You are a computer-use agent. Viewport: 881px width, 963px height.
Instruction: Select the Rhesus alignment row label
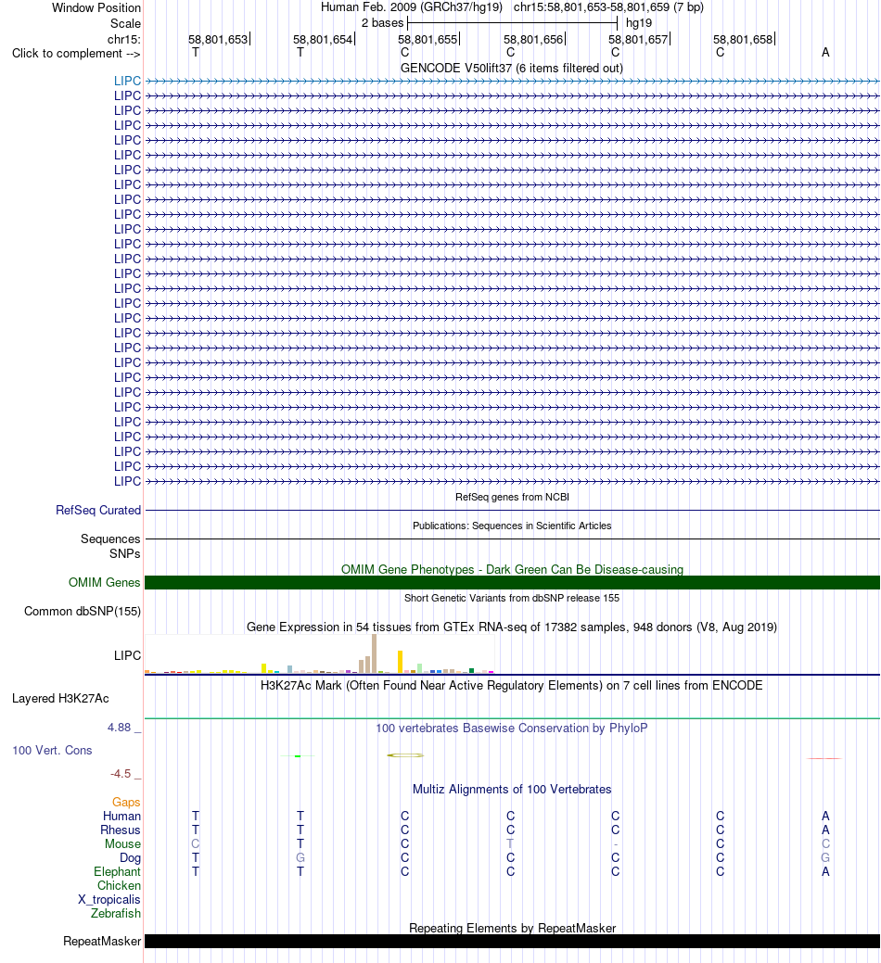(121, 830)
